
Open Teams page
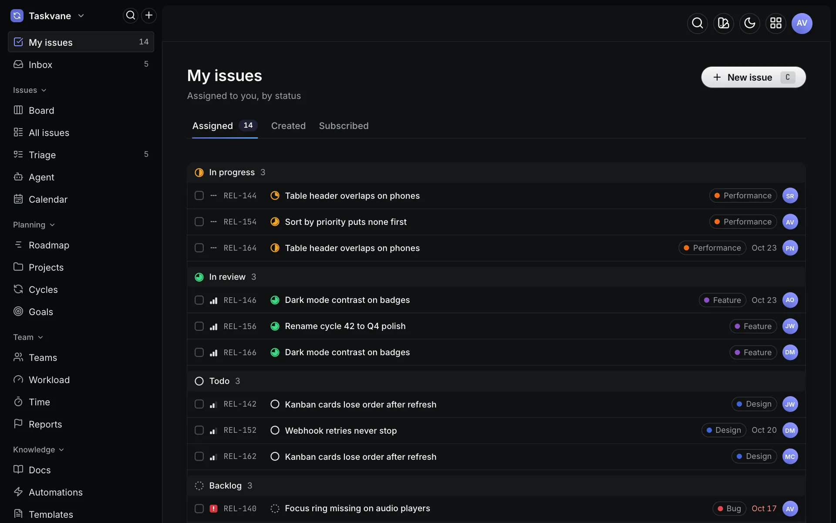[x=81, y=357]
